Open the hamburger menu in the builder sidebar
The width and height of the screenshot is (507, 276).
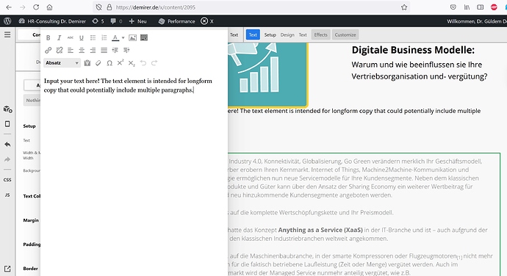coord(7,34)
